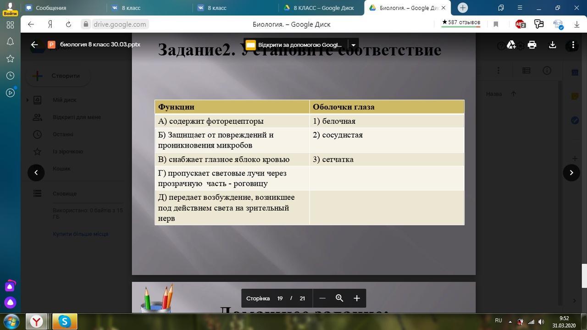
Task: Zoom in with the plus button
Action: tap(357, 298)
